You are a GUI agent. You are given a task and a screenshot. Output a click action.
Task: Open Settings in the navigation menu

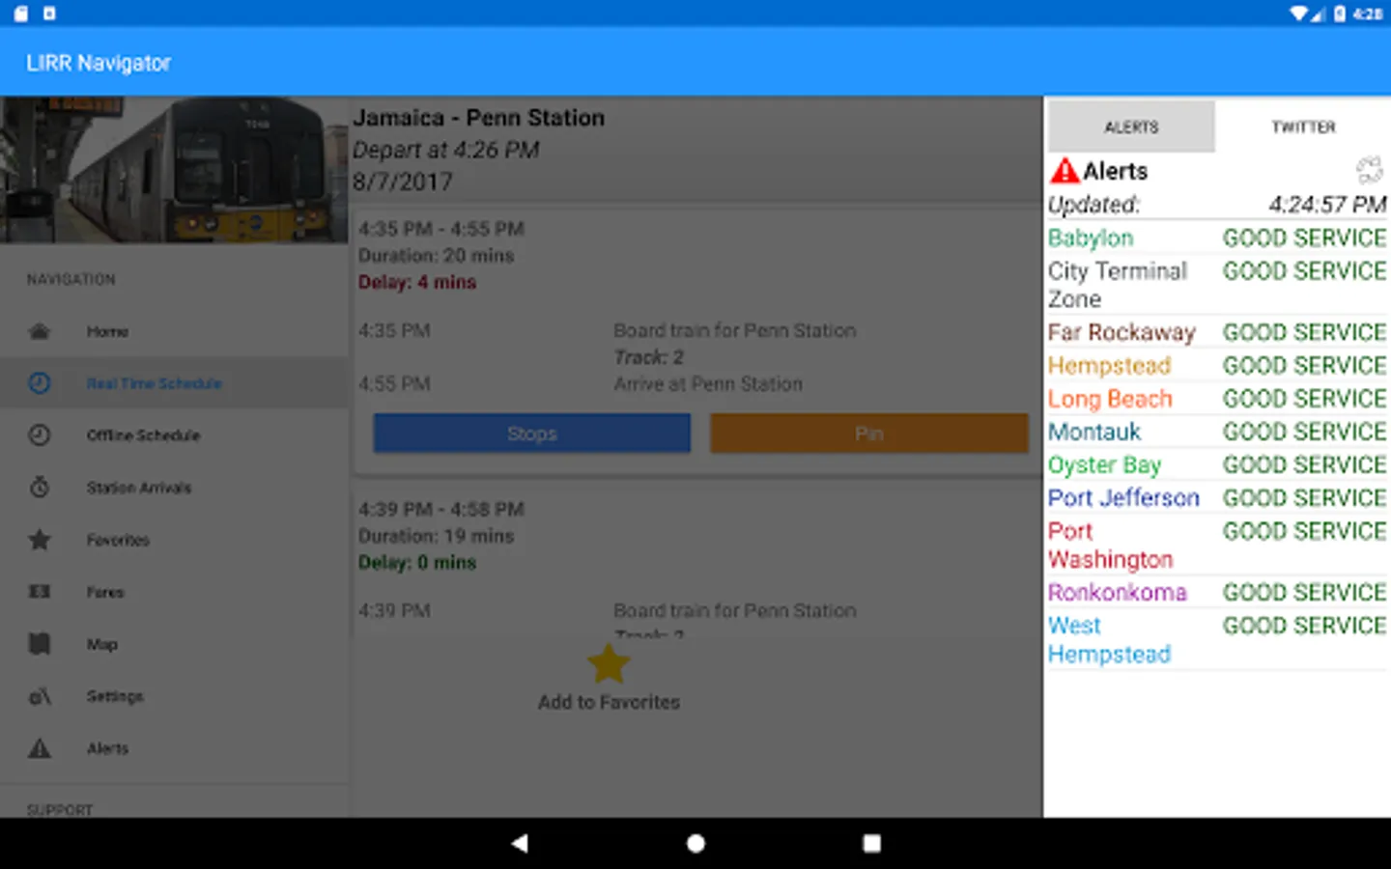[174, 696]
